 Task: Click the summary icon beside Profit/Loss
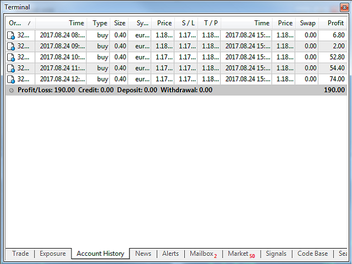pyautogui.click(x=12, y=90)
